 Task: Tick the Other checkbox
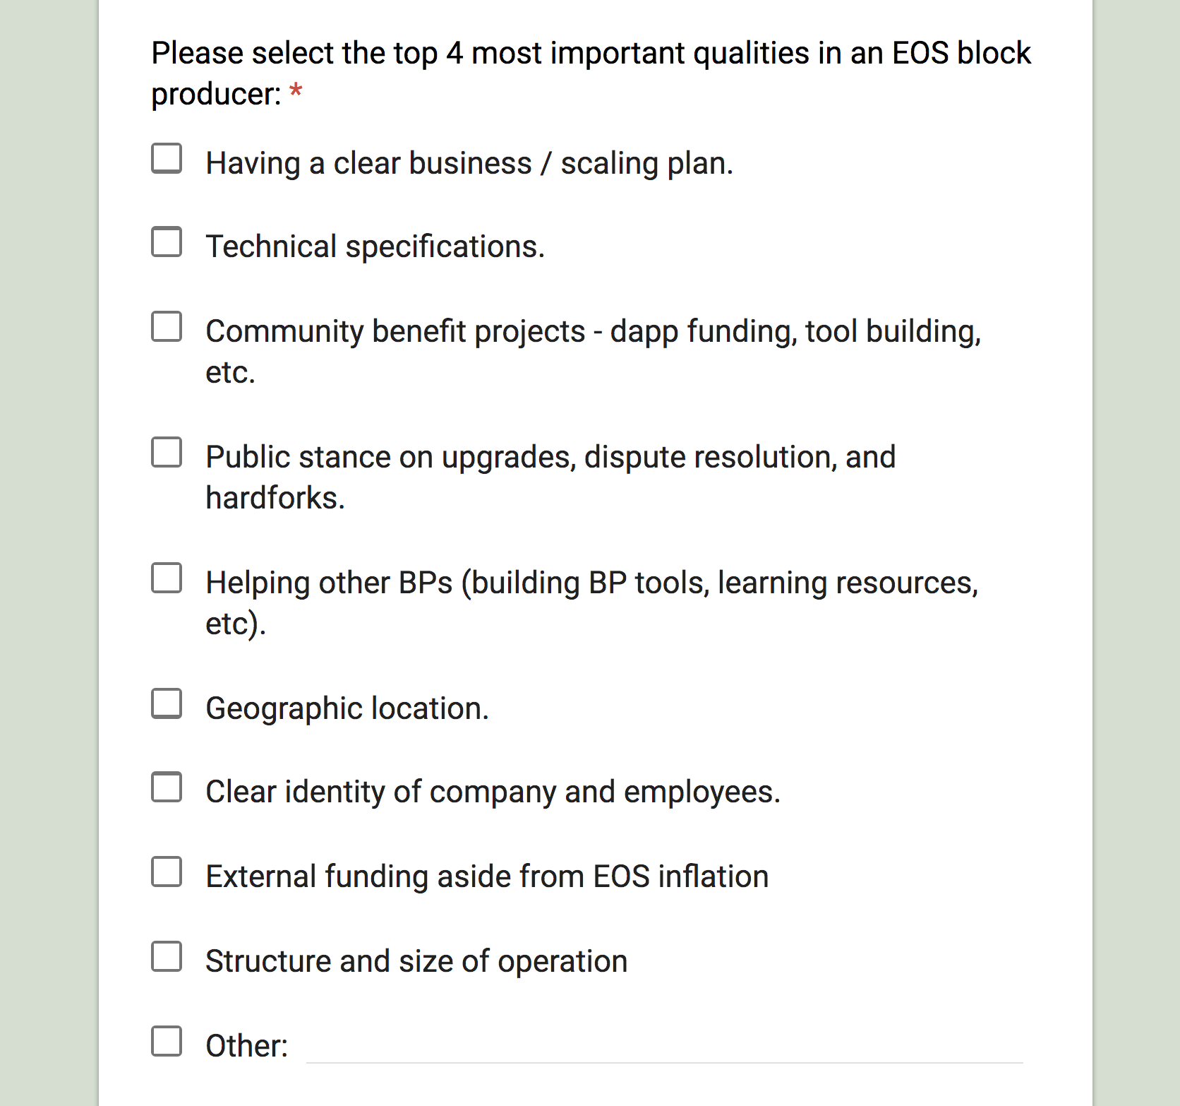167,1041
